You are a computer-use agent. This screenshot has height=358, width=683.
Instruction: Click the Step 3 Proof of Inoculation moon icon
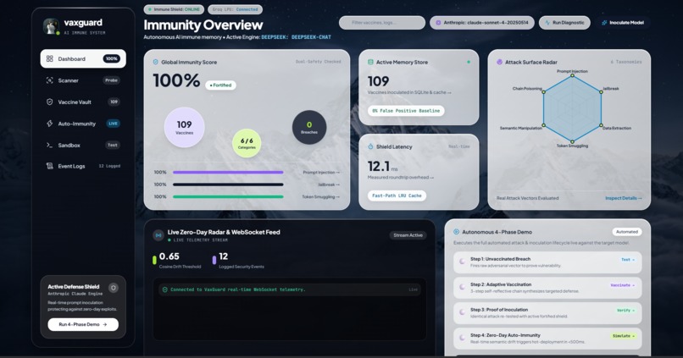[x=462, y=312]
